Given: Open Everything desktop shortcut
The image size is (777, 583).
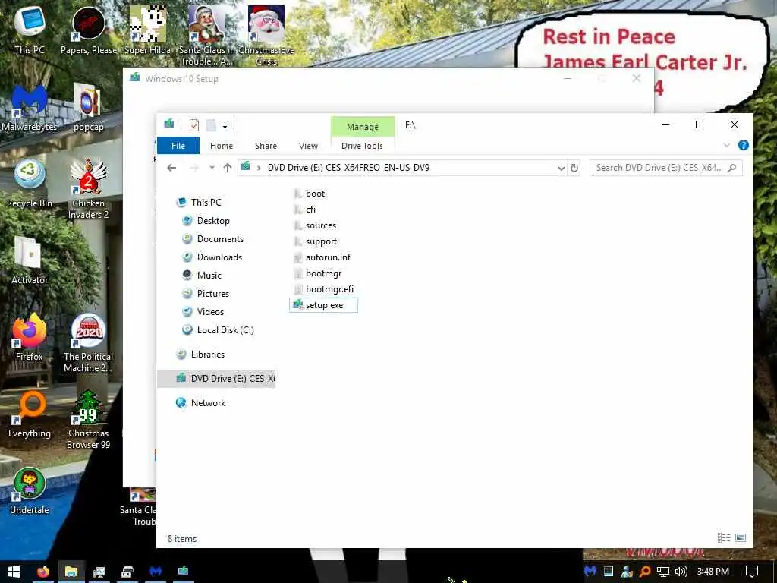Looking at the screenshot, I should pyautogui.click(x=30, y=414).
